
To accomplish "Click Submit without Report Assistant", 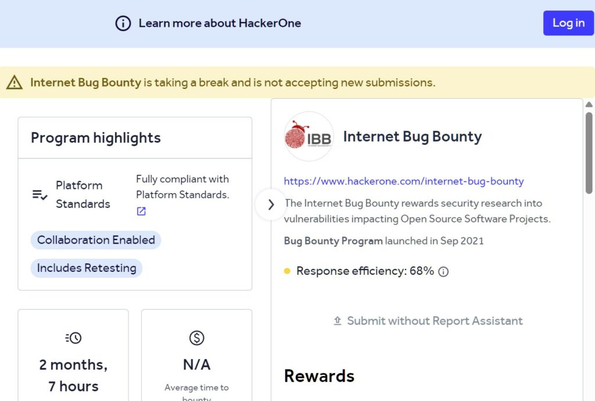I will 435,321.
